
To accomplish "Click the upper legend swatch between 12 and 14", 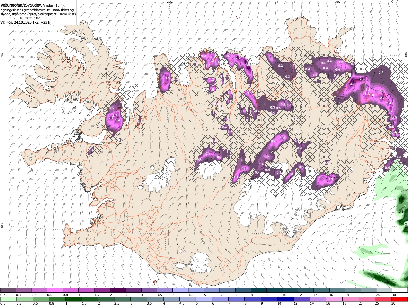I will (x=306, y=290).
